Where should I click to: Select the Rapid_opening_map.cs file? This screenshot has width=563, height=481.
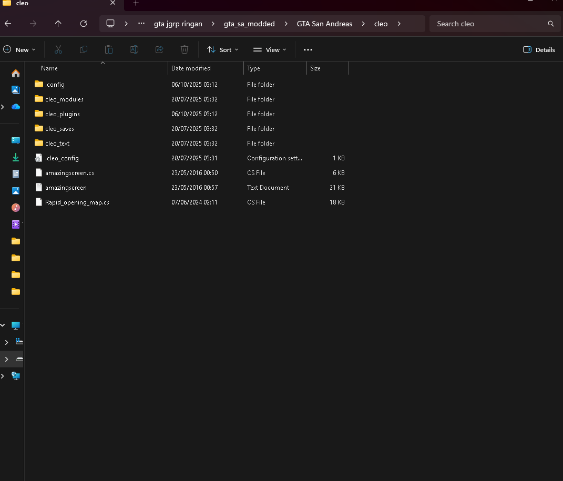(190, 202)
